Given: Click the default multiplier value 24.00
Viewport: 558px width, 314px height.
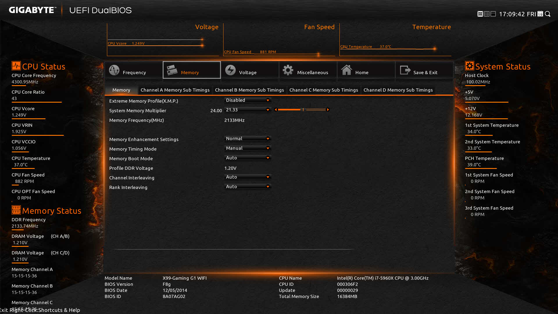Looking at the screenshot, I should (216, 110).
